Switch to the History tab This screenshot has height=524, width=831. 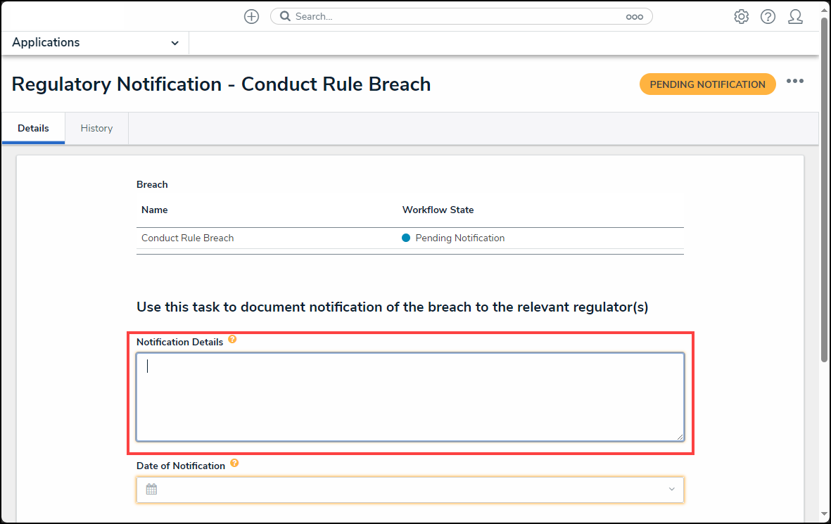96,128
